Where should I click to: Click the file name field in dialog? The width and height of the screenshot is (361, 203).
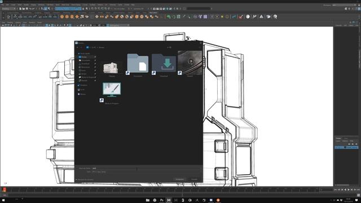(x=146, y=168)
